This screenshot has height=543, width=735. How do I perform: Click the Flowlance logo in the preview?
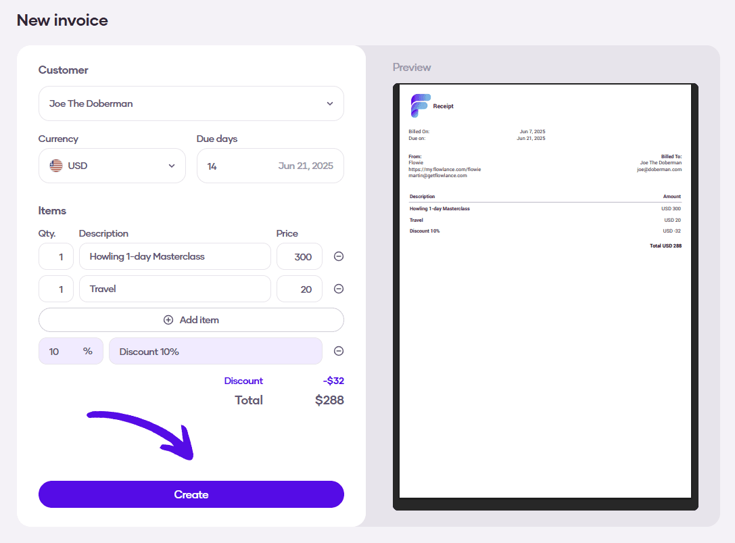420,105
